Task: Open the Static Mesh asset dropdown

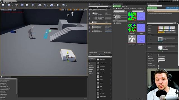Action: point(169,38)
